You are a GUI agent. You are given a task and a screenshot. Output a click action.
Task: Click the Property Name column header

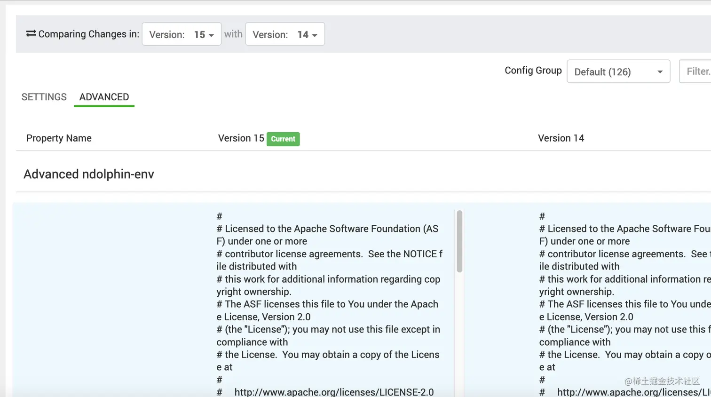pyautogui.click(x=59, y=138)
